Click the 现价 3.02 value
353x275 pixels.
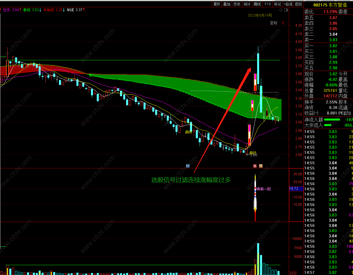tap(333, 74)
